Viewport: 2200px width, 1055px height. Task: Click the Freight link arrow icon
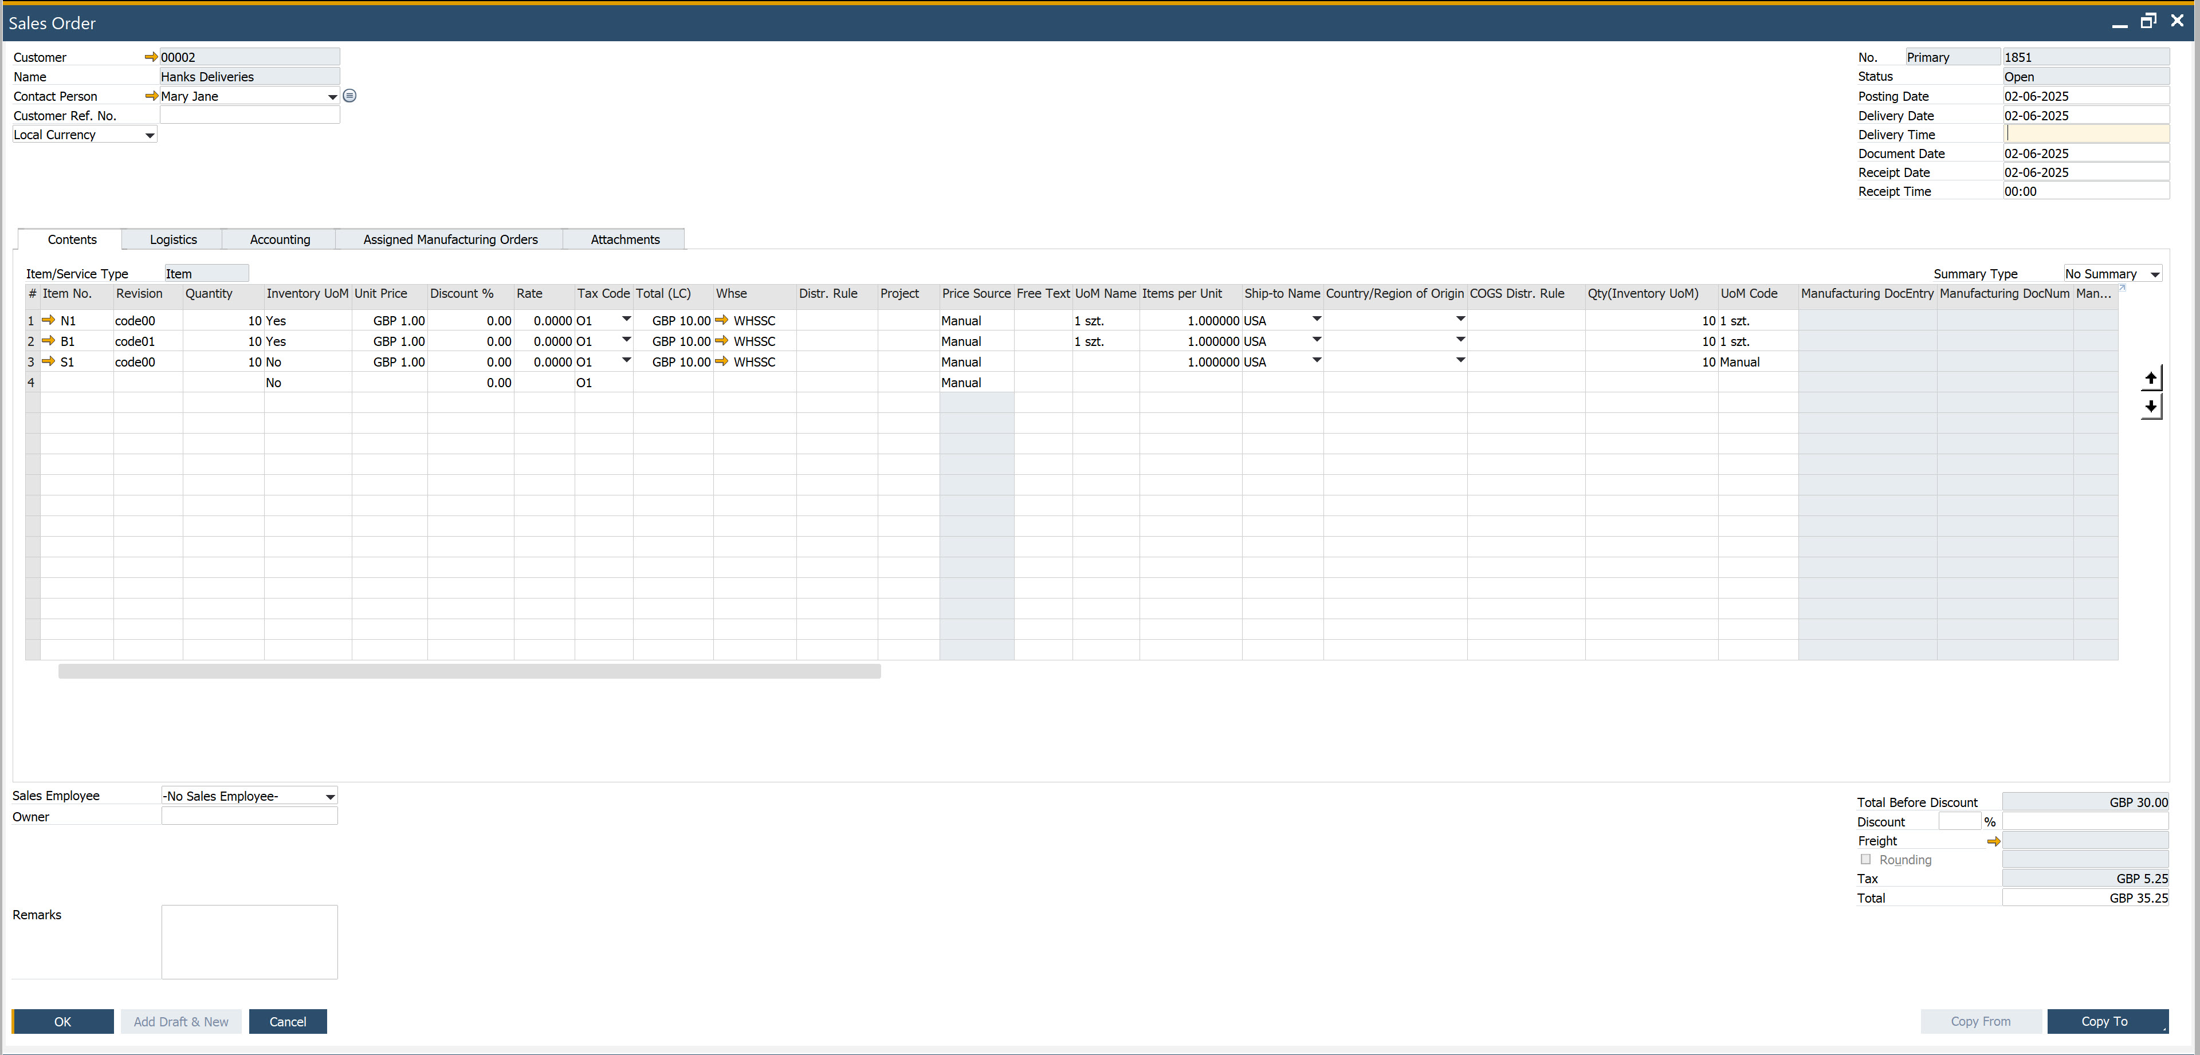pyautogui.click(x=1993, y=841)
